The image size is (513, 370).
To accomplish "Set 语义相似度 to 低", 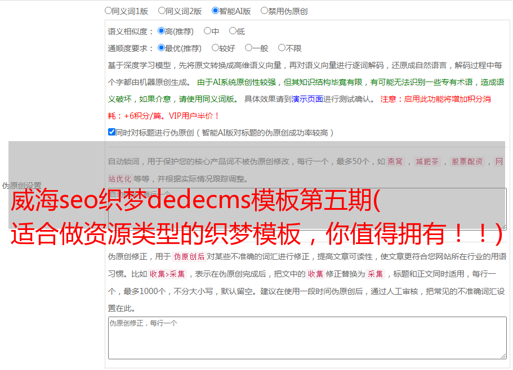I will 233,31.
